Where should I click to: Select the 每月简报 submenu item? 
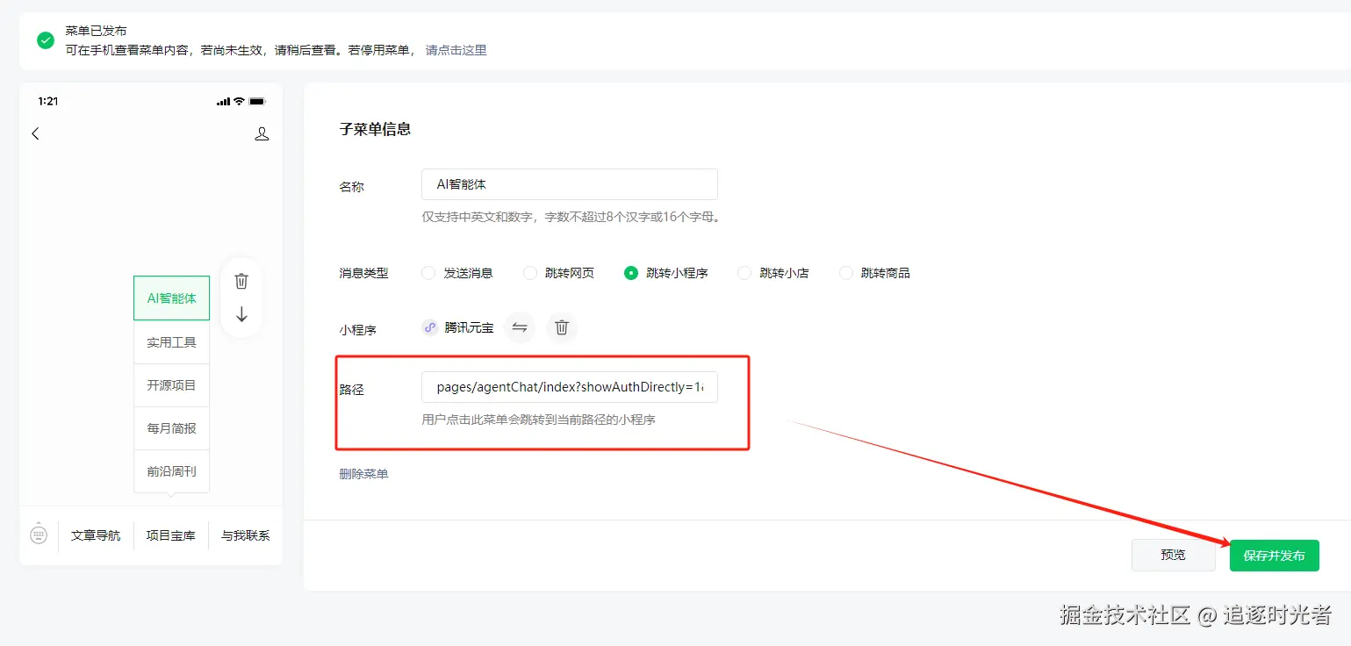click(x=172, y=428)
